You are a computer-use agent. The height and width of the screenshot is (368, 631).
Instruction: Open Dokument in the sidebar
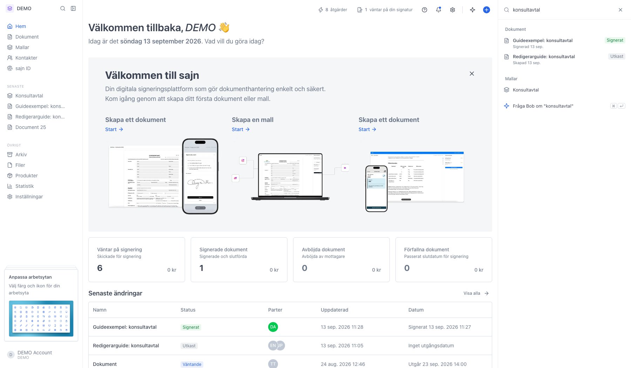click(x=41, y=37)
